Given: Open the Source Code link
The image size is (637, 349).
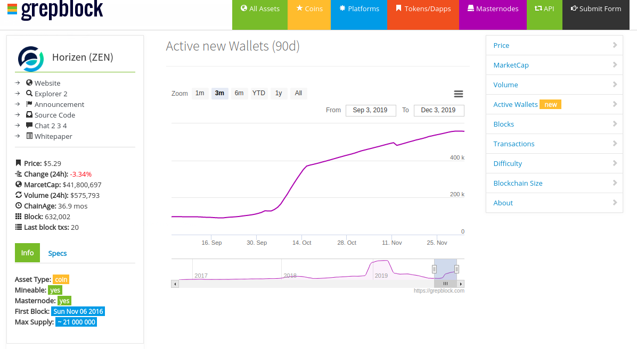Looking at the screenshot, I should point(55,115).
